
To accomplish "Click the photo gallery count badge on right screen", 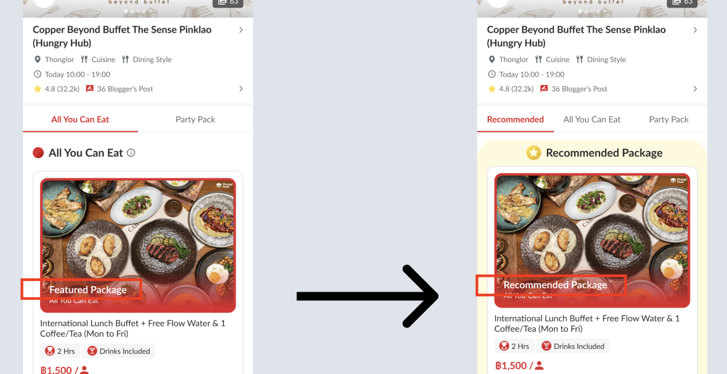I will pyautogui.click(x=682, y=3).
